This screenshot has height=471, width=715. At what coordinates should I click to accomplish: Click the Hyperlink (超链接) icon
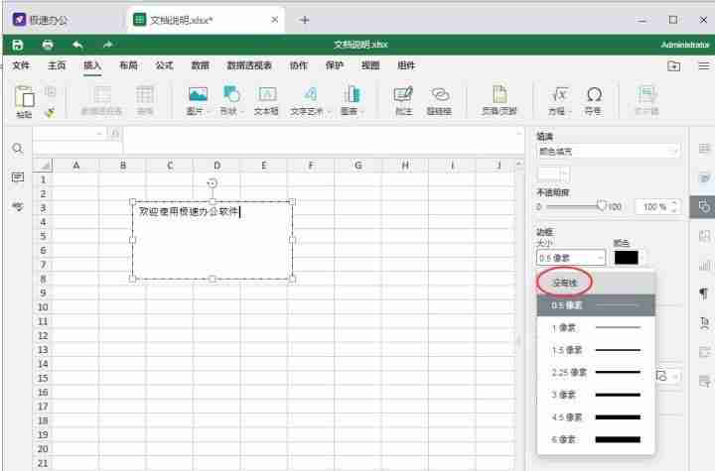[x=440, y=95]
